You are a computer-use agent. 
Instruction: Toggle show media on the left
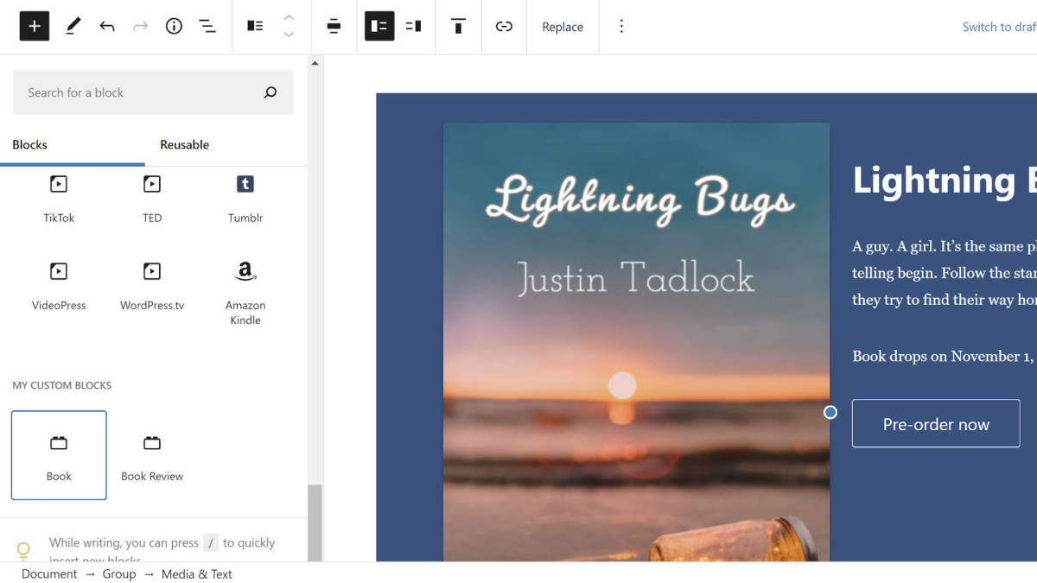coord(379,26)
